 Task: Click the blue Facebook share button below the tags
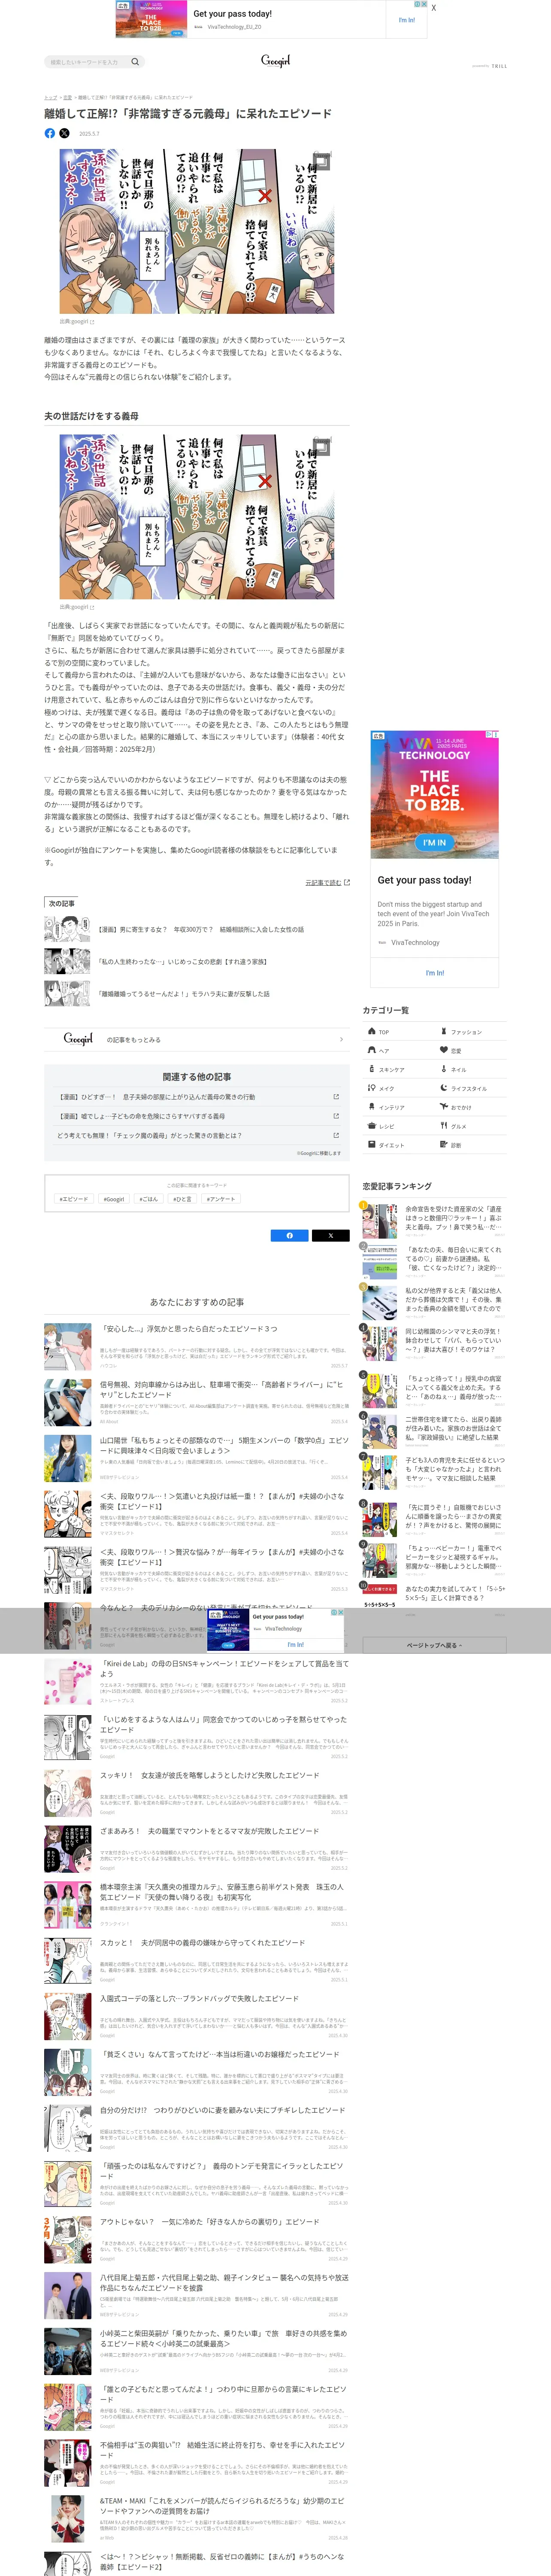tap(290, 1236)
